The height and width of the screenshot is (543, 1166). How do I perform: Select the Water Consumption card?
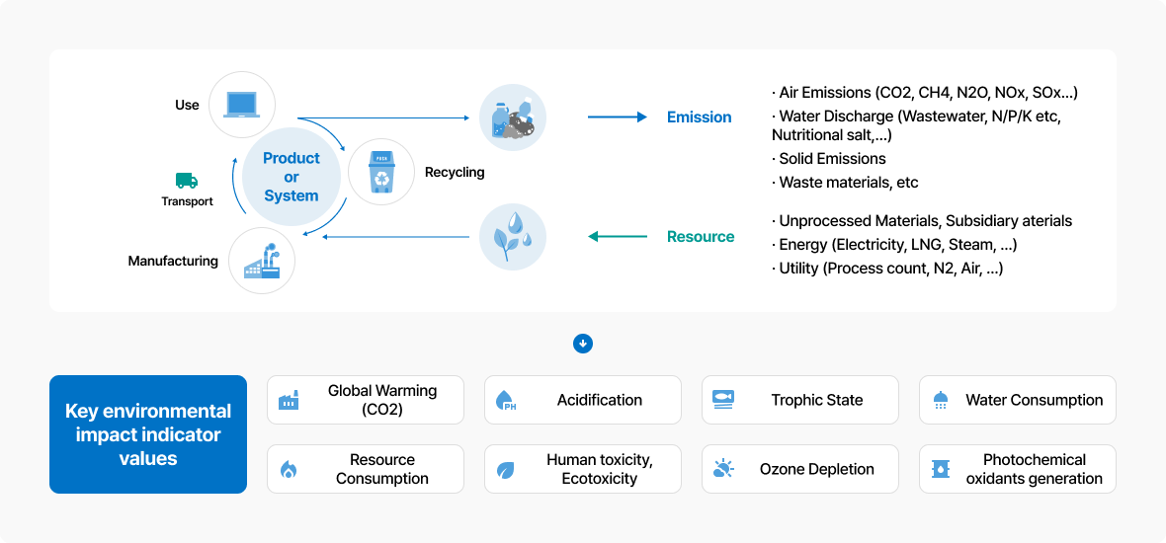(1018, 400)
